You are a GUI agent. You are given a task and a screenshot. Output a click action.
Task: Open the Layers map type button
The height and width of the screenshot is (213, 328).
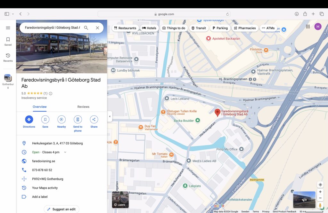[120, 200]
